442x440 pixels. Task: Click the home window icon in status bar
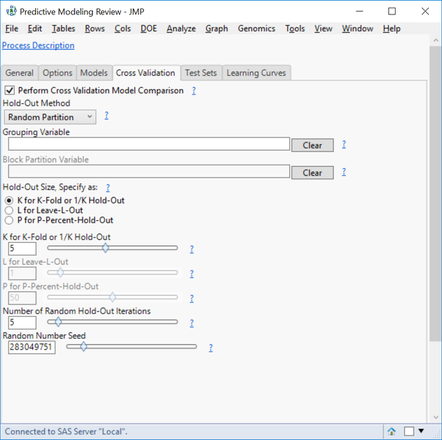(392, 431)
